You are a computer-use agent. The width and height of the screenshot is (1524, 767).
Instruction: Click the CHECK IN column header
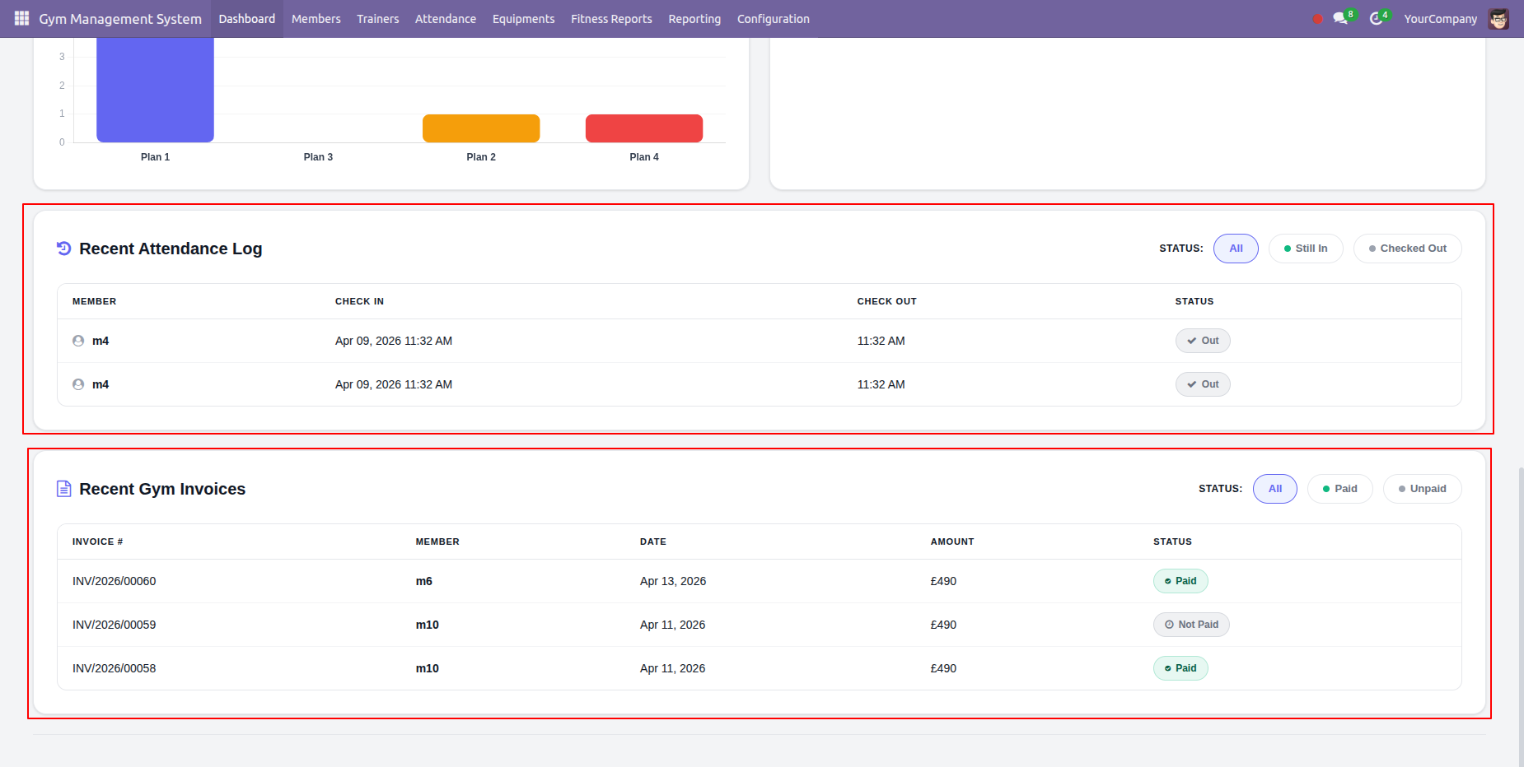point(359,301)
